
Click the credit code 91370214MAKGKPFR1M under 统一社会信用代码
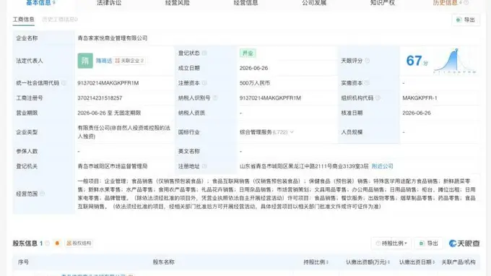[108, 83]
